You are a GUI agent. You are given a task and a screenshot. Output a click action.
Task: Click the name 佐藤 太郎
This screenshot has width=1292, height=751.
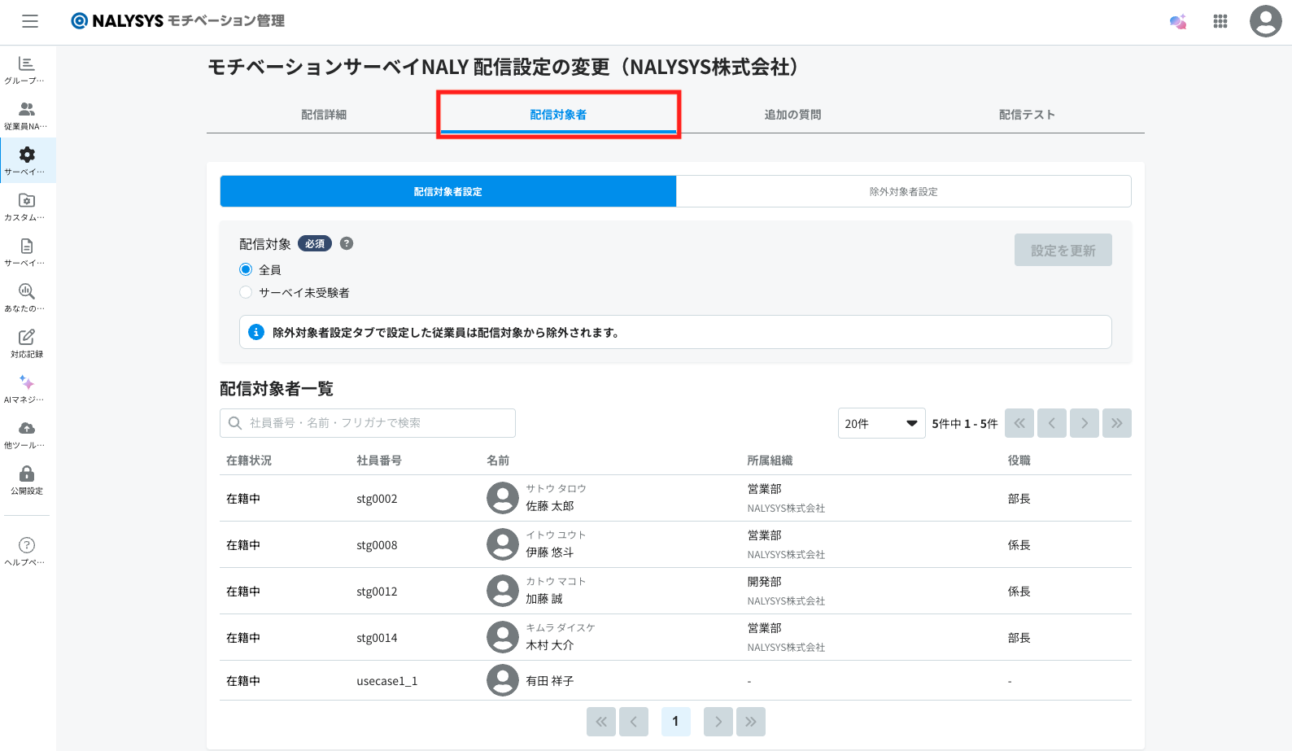[x=550, y=506]
